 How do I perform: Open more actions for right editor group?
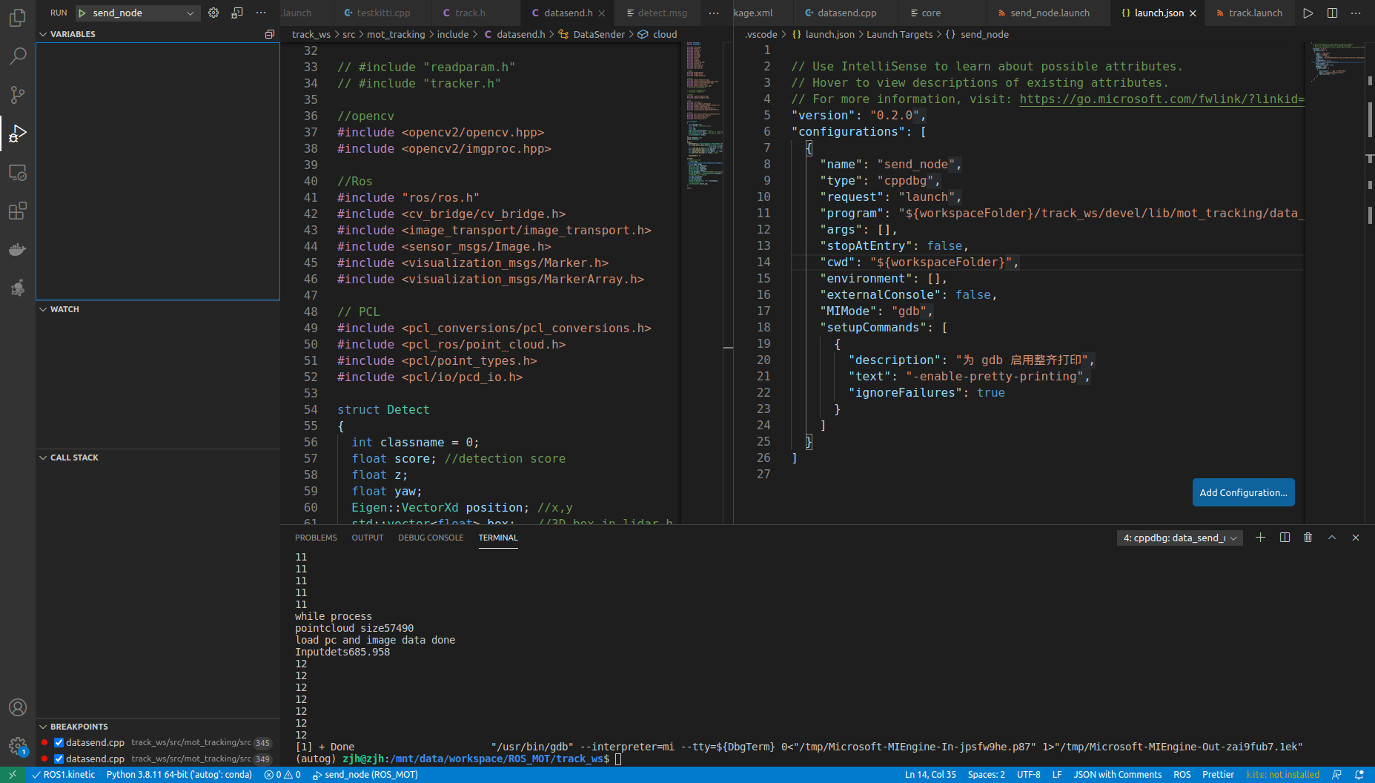(1356, 13)
